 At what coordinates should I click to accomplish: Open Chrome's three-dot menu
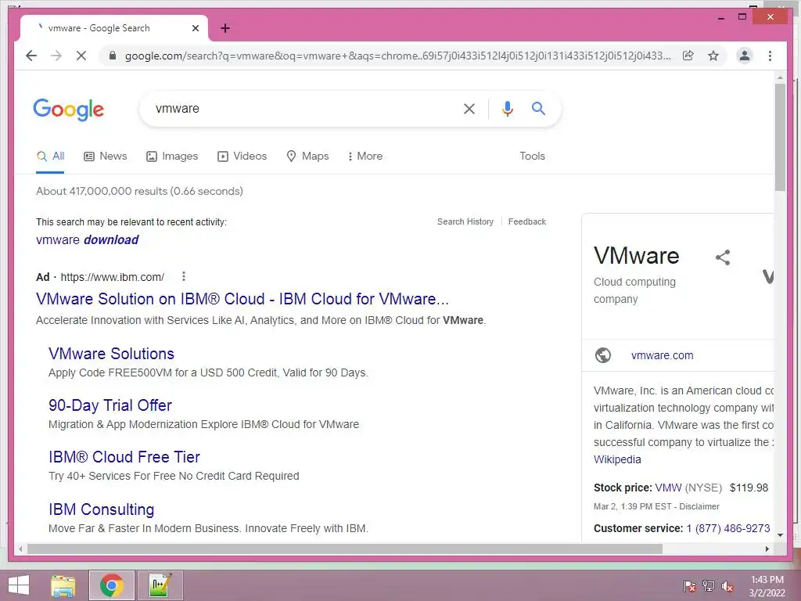pos(770,56)
